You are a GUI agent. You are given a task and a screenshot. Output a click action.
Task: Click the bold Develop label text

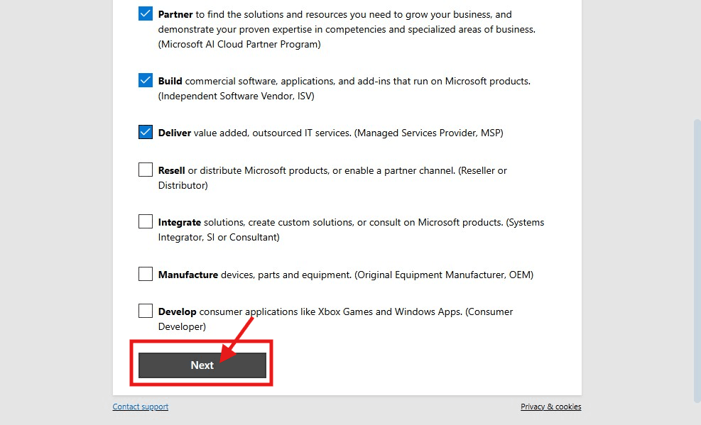tap(178, 311)
